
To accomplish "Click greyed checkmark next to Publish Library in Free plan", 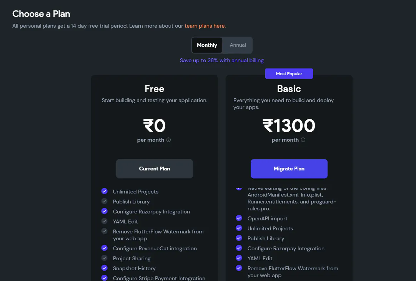I will tap(104, 201).
